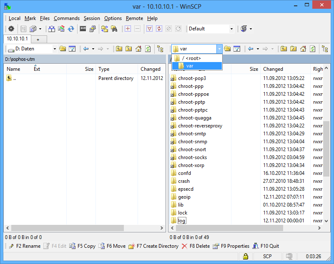Open terminal console icon in toolbar
The width and height of the screenshot is (334, 264).
(83, 28)
